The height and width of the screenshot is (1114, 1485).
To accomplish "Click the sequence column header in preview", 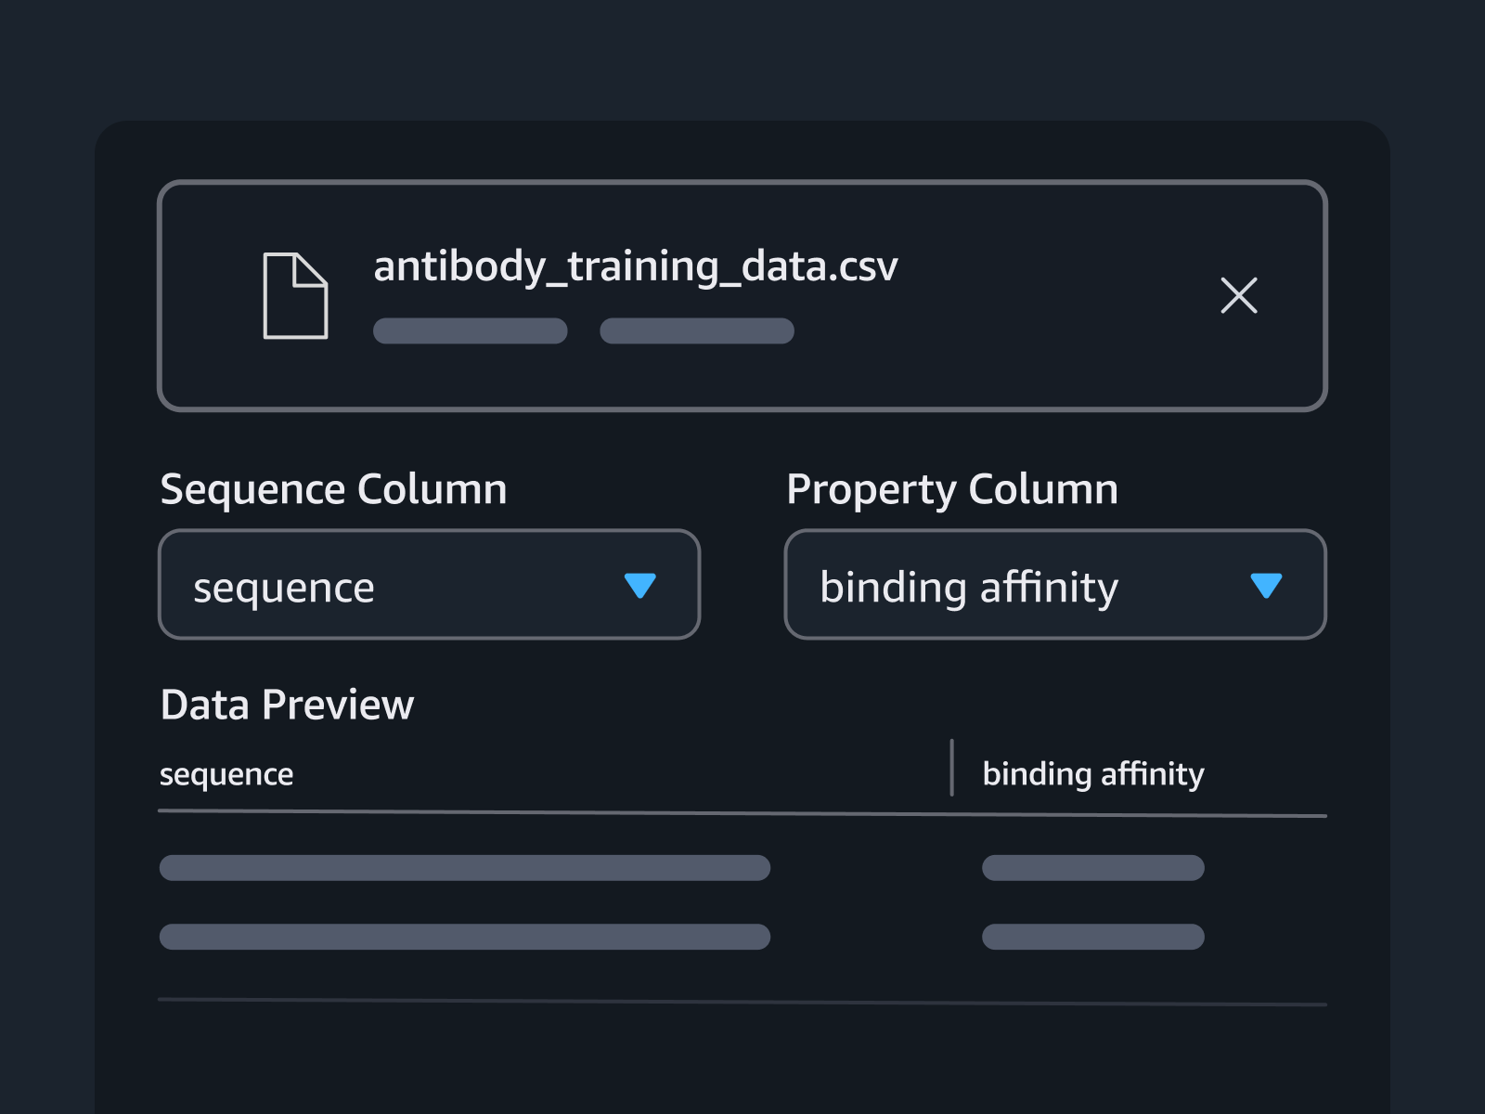I will [226, 773].
